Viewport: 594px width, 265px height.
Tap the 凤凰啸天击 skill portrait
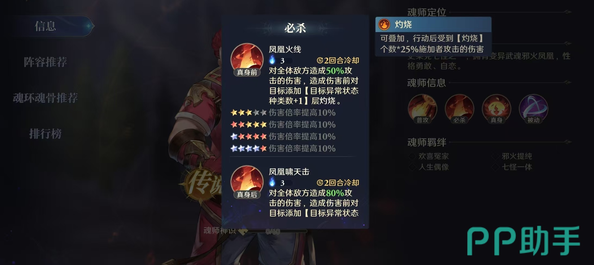[x=247, y=182]
